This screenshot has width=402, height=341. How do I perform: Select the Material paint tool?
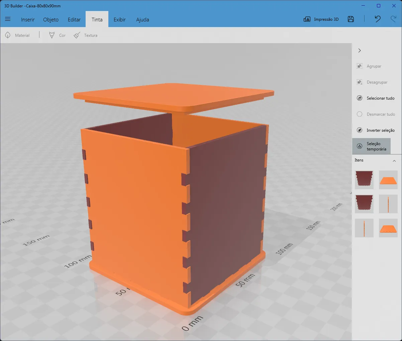(x=17, y=35)
